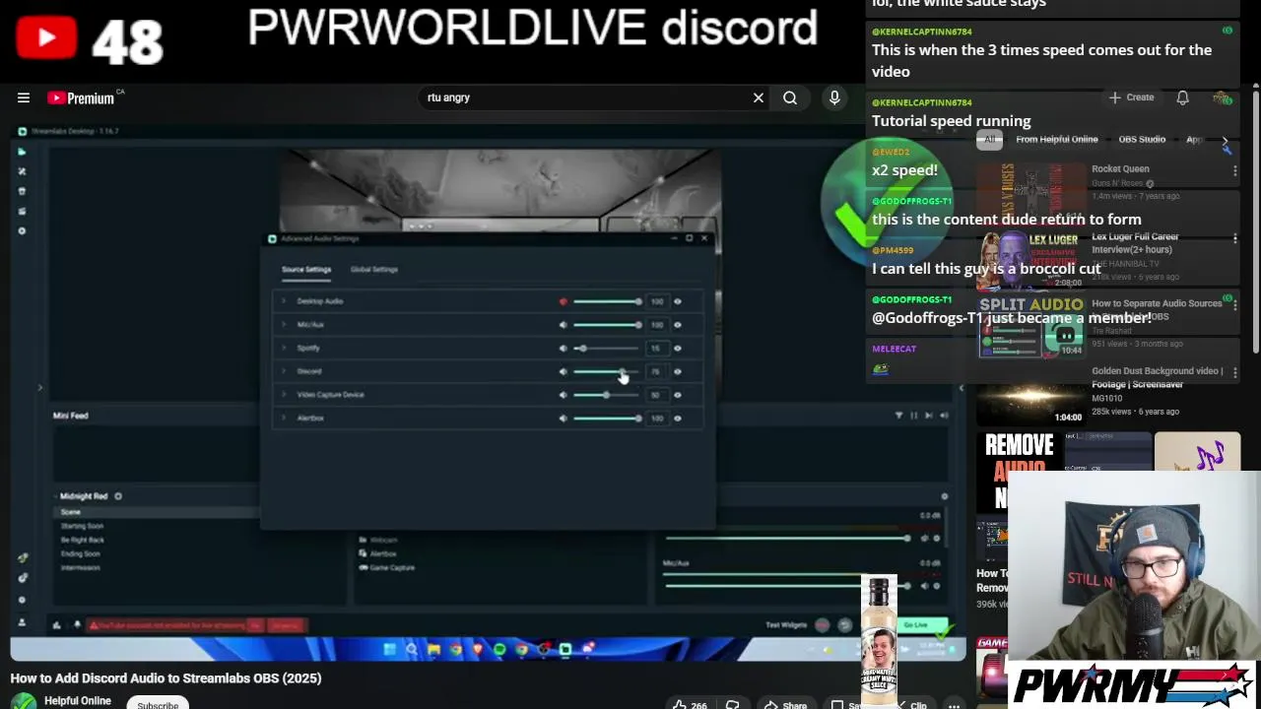Toggle Spotify eye visibility icon
1261x709 pixels.
678,348
